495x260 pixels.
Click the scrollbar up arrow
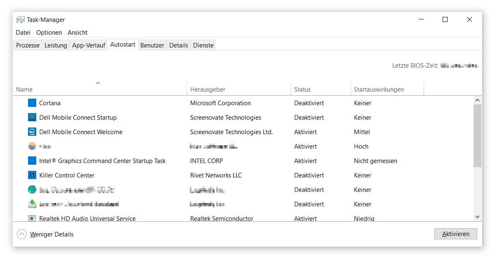tap(477, 100)
